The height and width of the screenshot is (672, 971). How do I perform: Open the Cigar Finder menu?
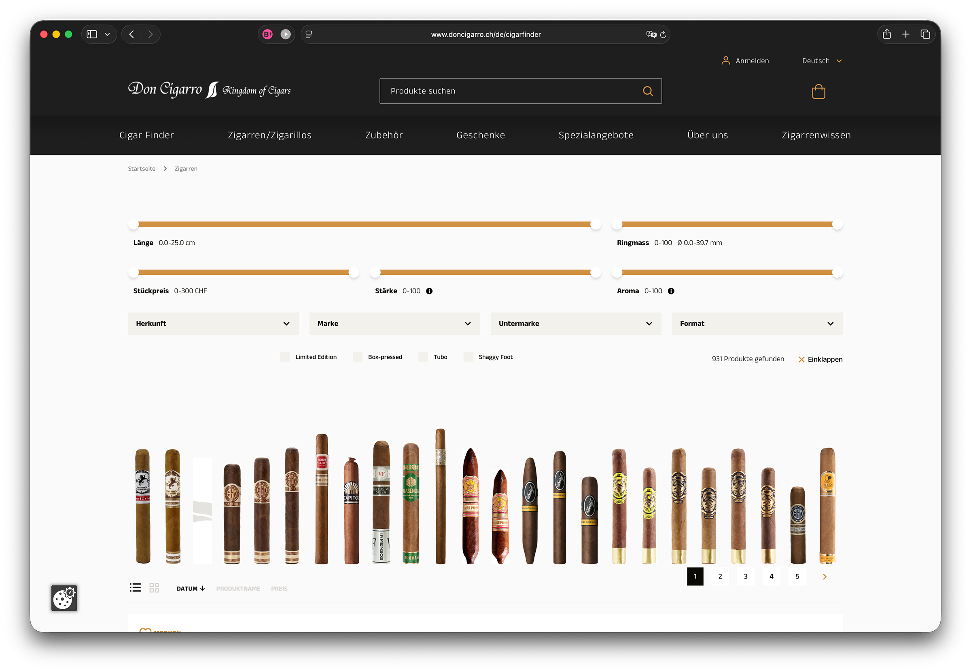[x=146, y=135]
